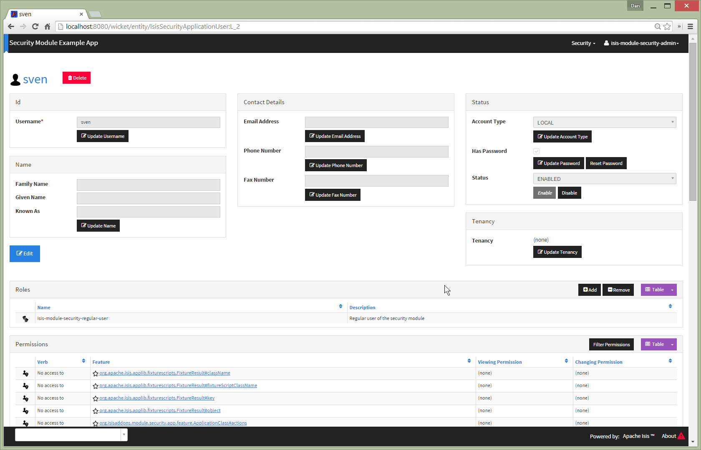Bookmark this page with the star icon

tap(667, 27)
